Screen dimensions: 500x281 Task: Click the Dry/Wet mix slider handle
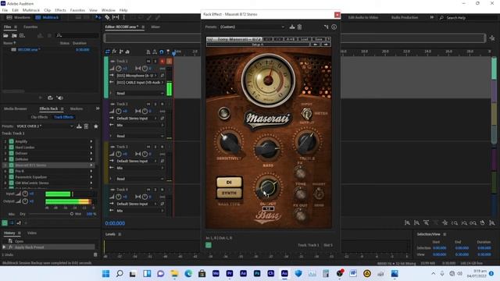[x=72, y=214]
